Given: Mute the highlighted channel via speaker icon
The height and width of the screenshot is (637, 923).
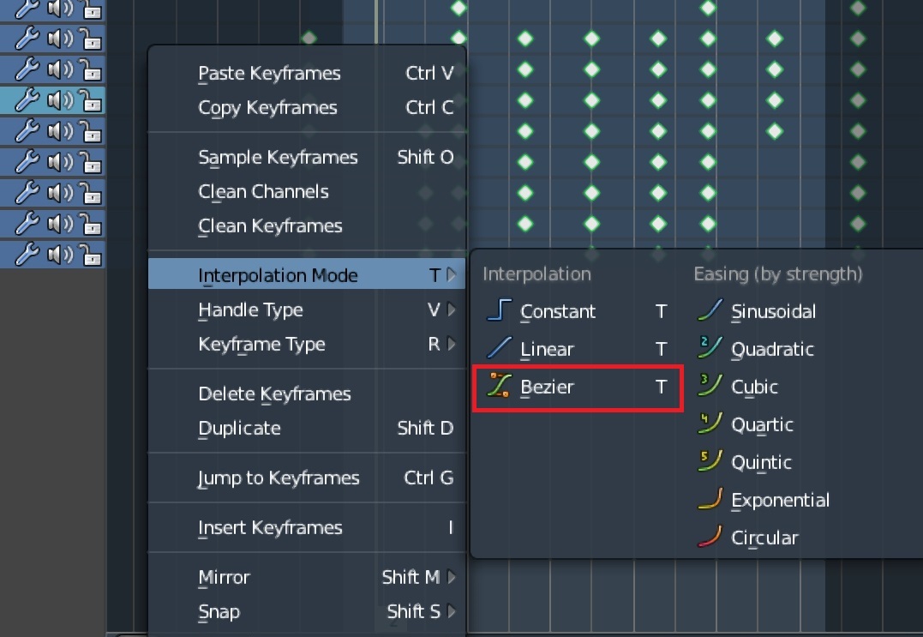Looking at the screenshot, I should [x=60, y=100].
